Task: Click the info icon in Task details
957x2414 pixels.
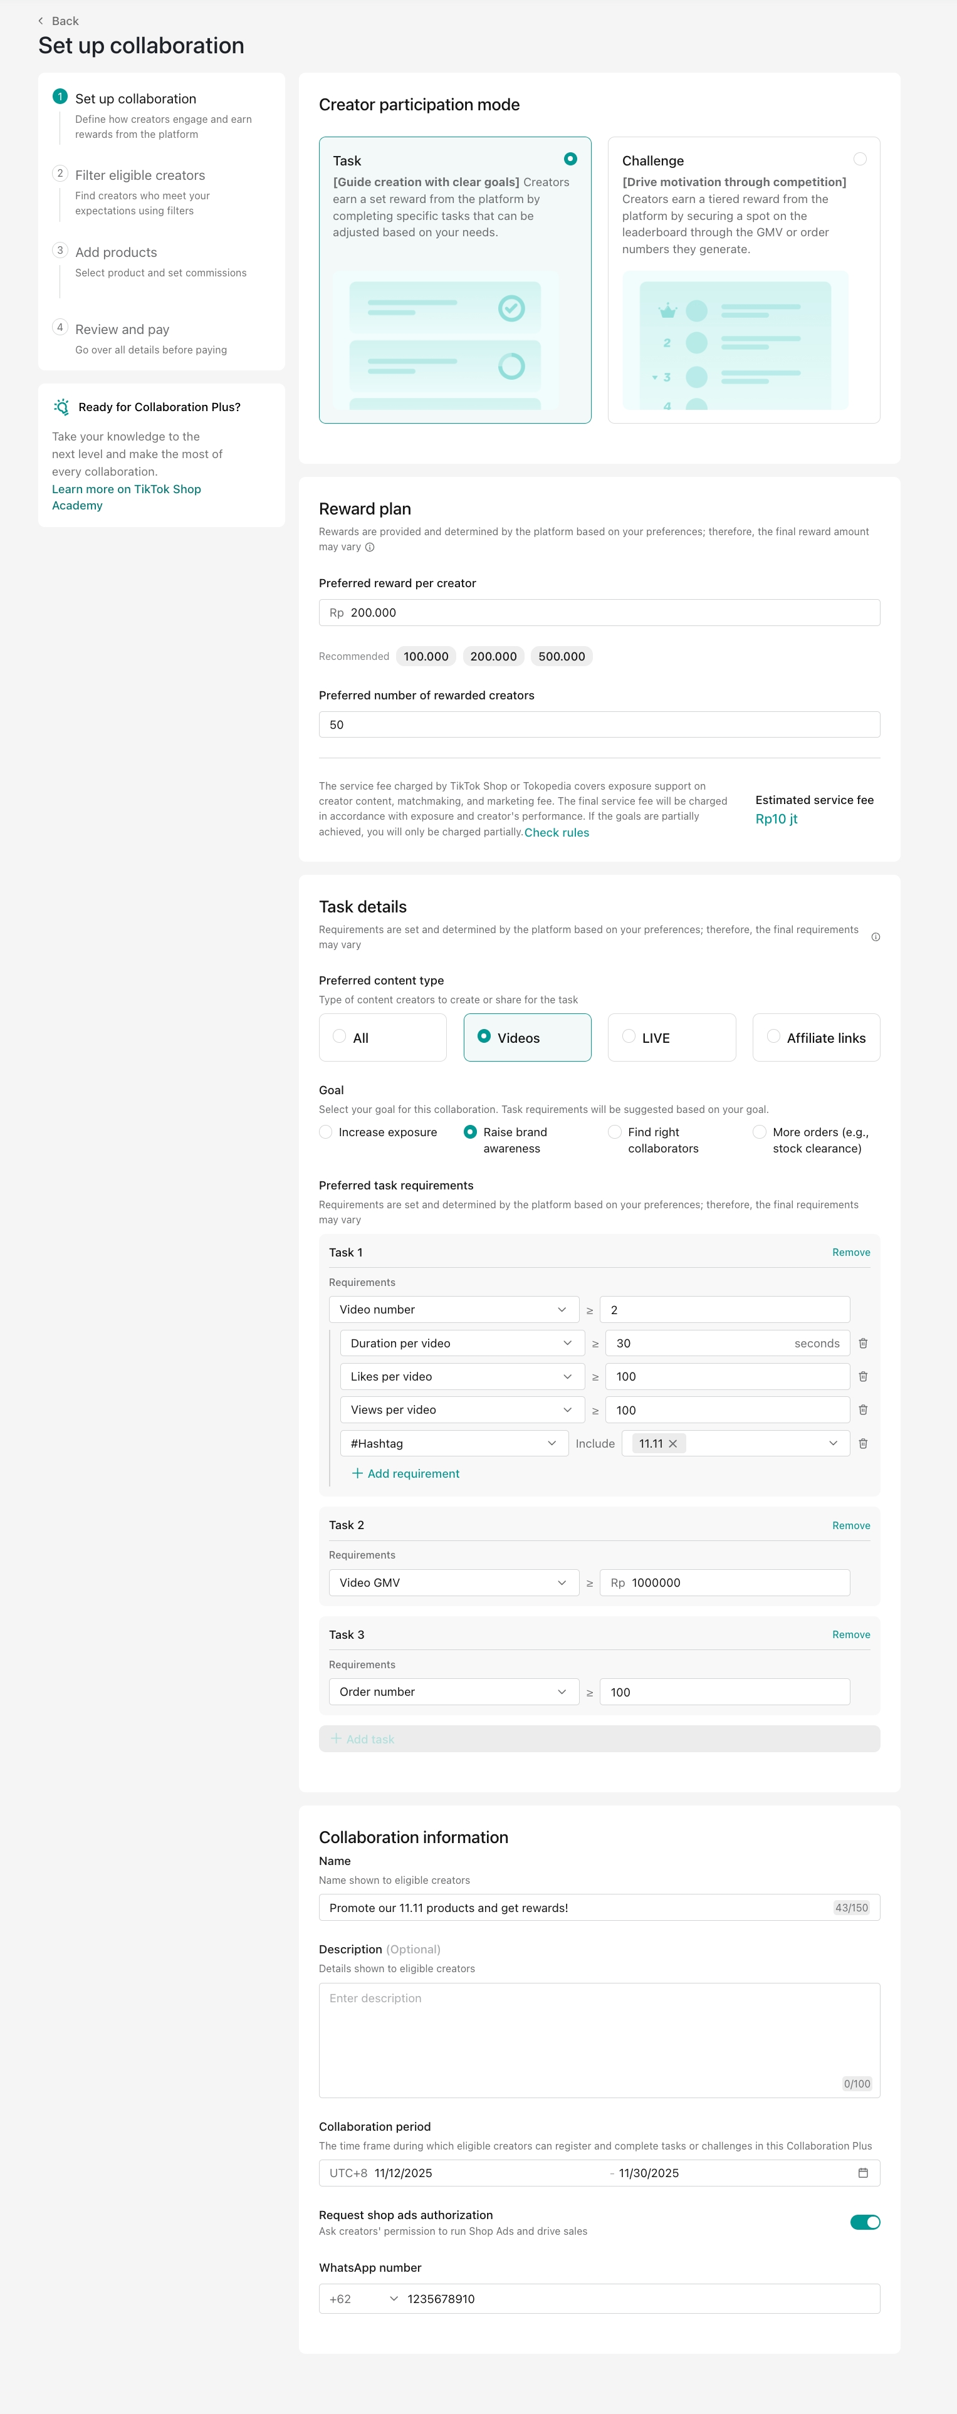Action: tap(876, 937)
